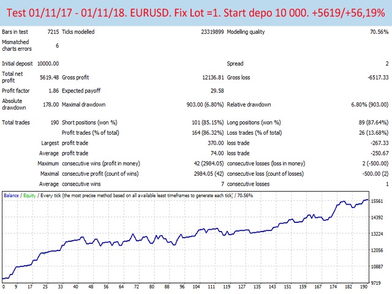
Task: Select the 'Profit factor' label
Action: 16,91
